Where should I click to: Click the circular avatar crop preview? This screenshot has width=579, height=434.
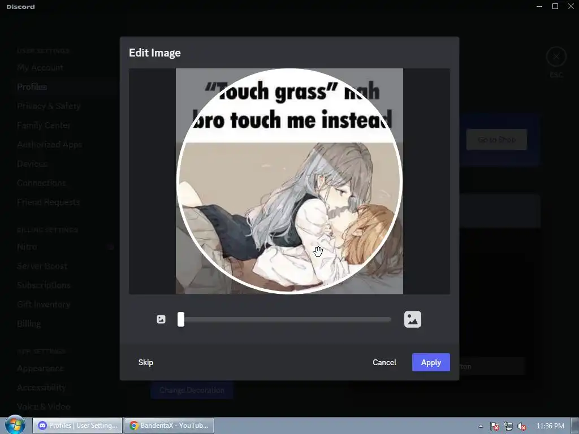(289, 181)
